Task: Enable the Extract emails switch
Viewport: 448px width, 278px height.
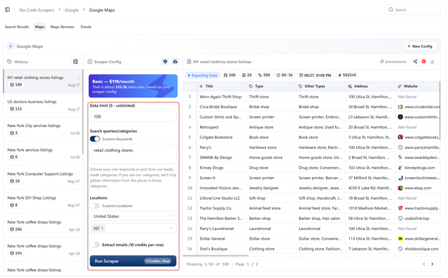Action: pyautogui.click(x=95, y=245)
